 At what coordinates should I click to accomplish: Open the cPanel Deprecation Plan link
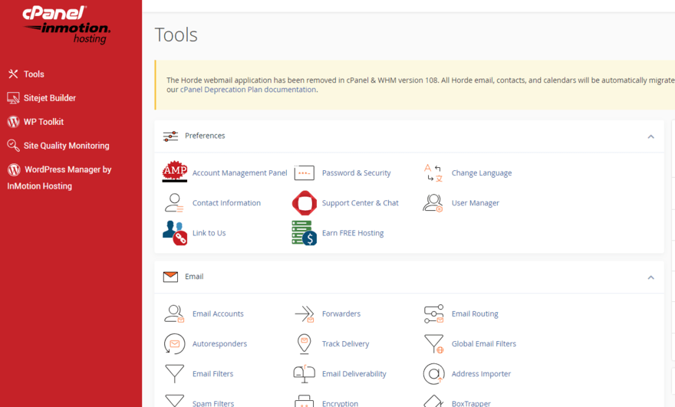pyautogui.click(x=248, y=90)
